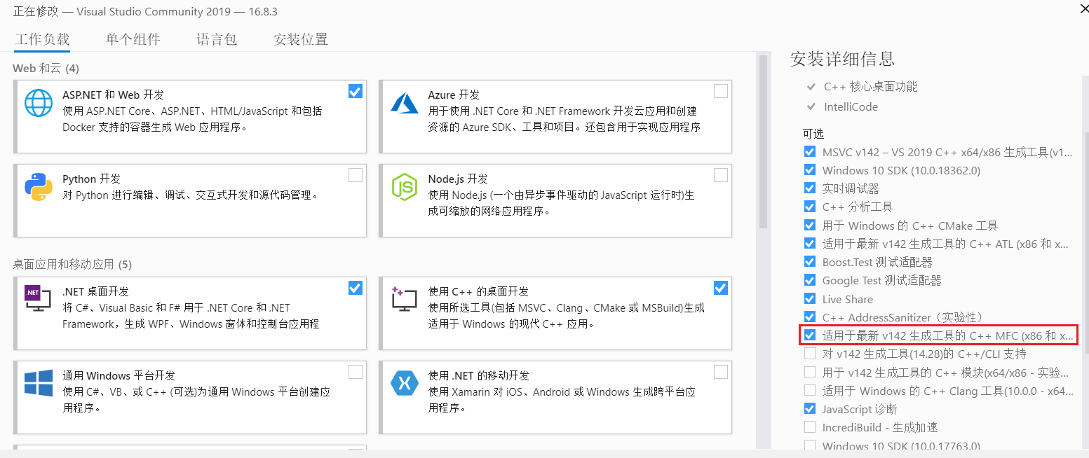Screen dimensions: 1089x458
Task: Click the Node.js workload icon
Action: (405, 187)
